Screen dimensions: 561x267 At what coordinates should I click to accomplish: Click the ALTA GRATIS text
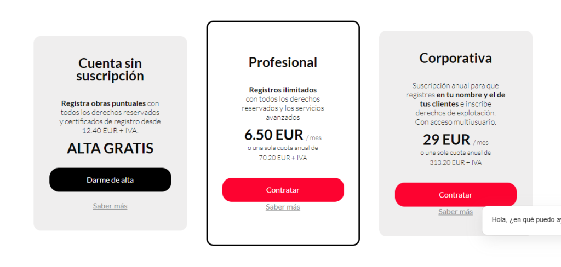[110, 149]
